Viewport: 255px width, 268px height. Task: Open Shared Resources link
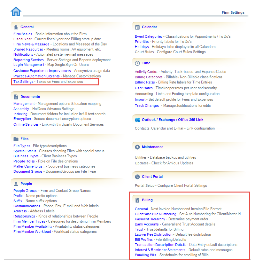[x=28, y=49]
